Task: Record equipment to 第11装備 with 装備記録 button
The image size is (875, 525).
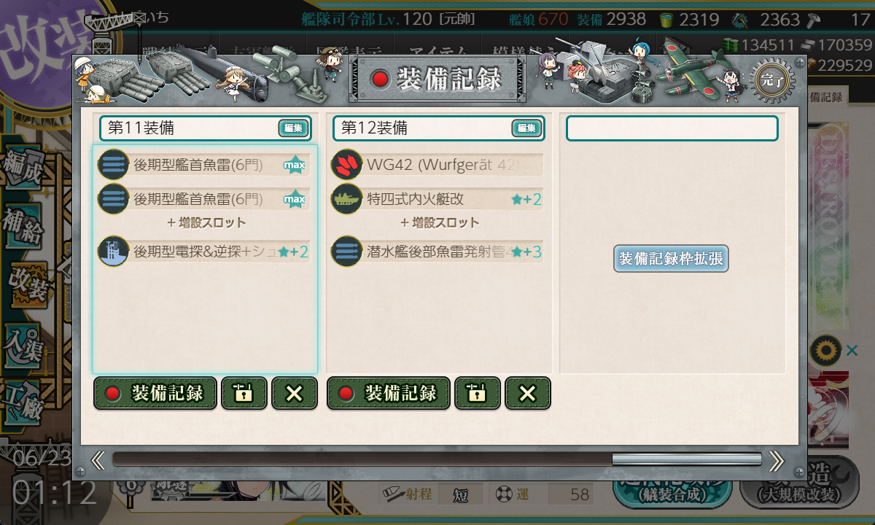Action: point(155,394)
